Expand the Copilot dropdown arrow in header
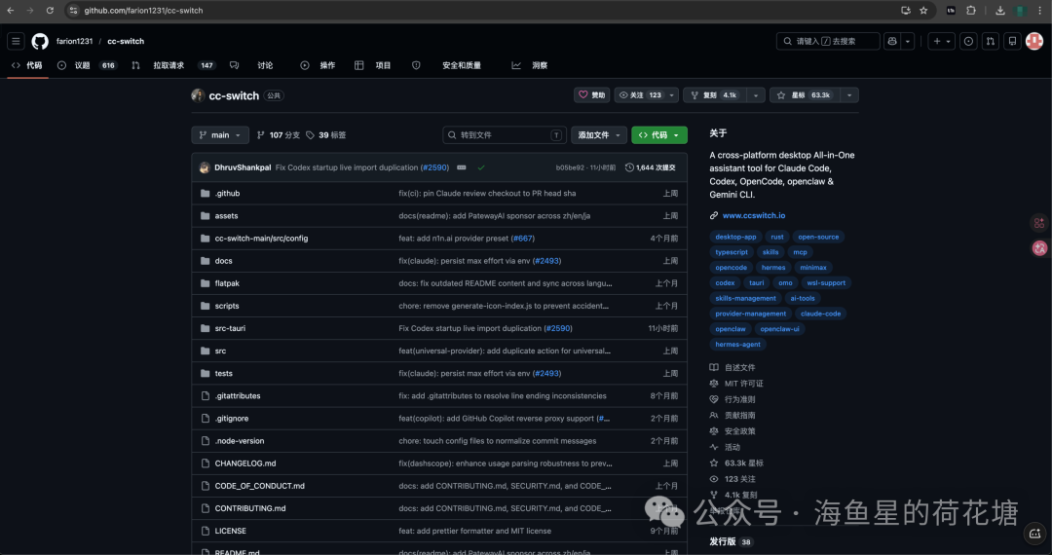 pos(908,41)
